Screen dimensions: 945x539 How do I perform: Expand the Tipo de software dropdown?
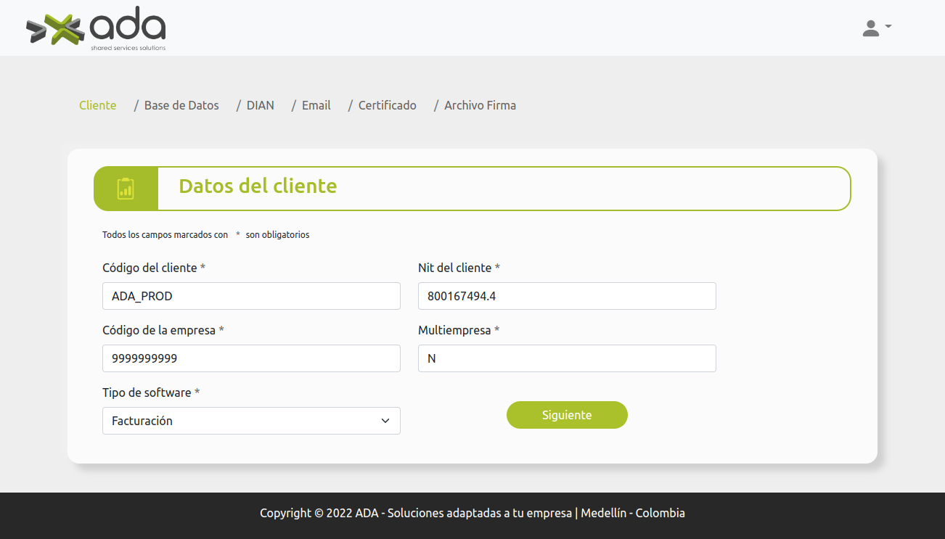pyautogui.click(x=251, y=421)
